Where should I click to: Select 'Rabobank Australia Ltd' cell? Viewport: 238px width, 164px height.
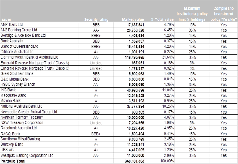[19, 128]
